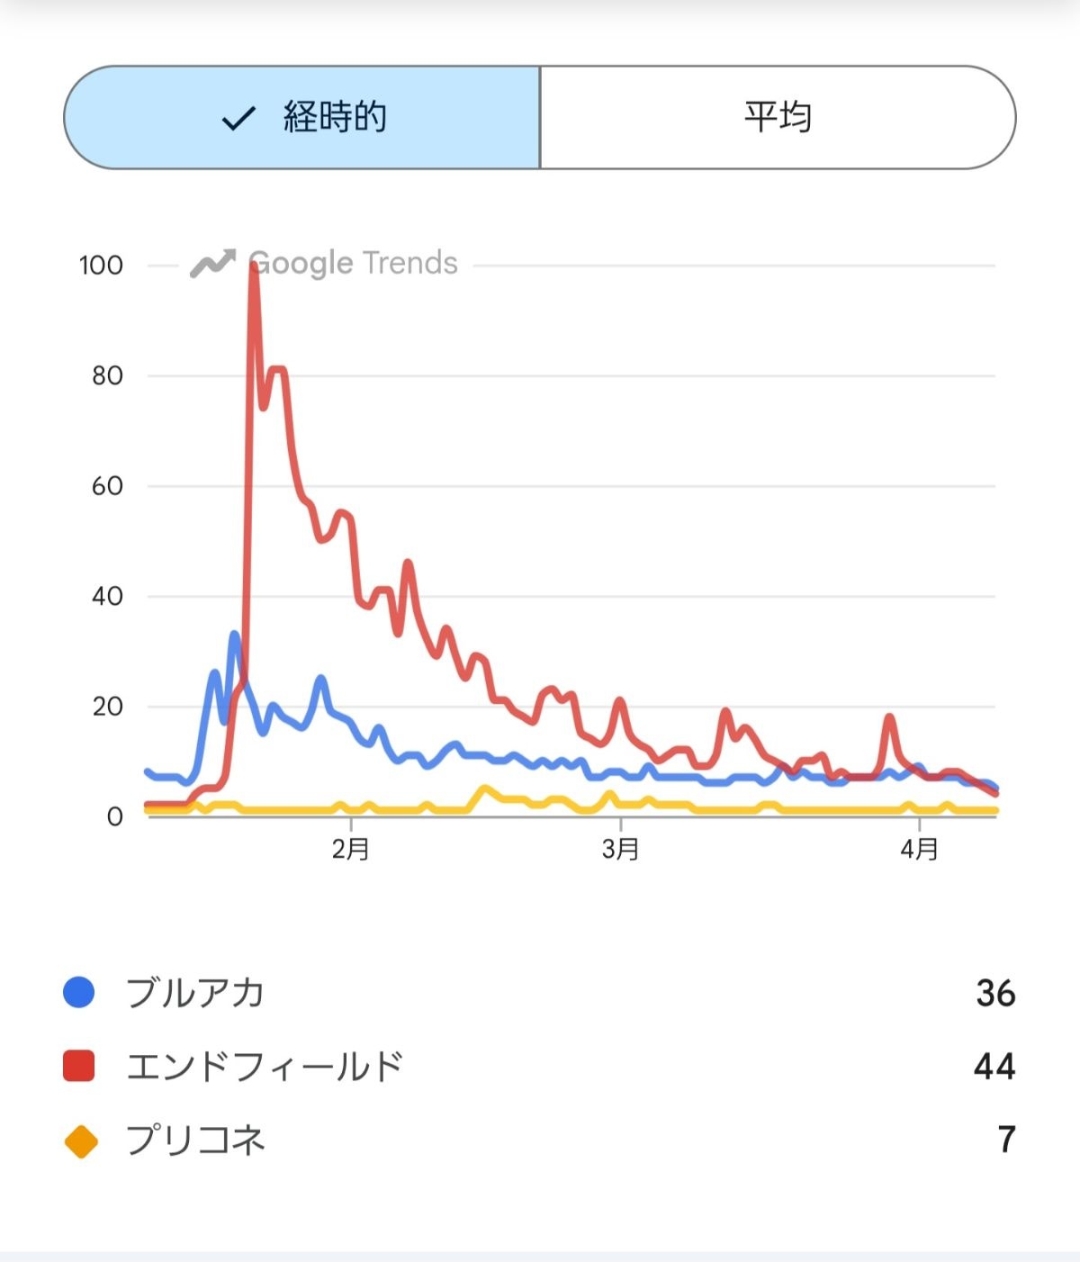
Task: Click the Google Trends watermark text
Action: 353,263
